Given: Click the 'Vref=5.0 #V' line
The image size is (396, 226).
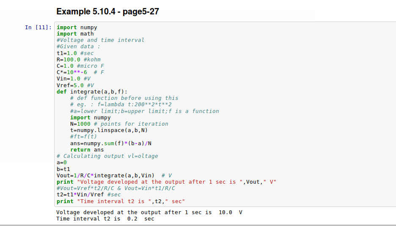Looking at the screenshot, I should click(x=75, y=85).
